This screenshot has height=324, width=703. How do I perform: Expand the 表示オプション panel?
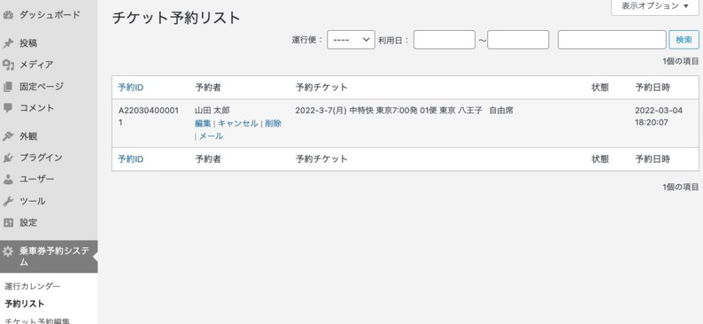point(655,6)
